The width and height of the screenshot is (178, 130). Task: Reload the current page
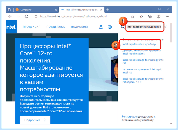(x=27, y=16)
